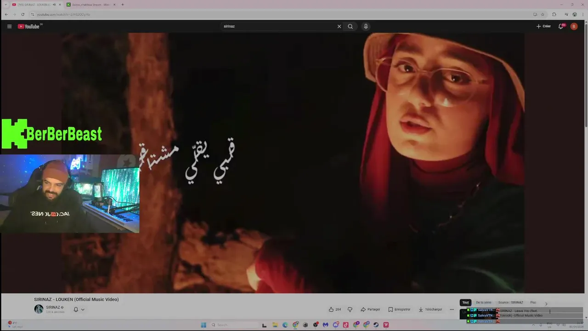Click the YouTube search magnifier button
The height and width of the screenshot is (331, 588).
tap(351, 26)
